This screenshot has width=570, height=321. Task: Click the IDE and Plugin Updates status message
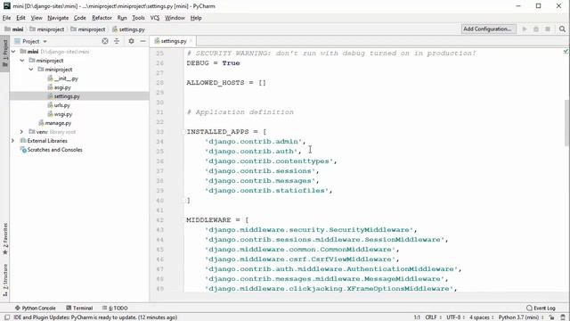point(95,317)
